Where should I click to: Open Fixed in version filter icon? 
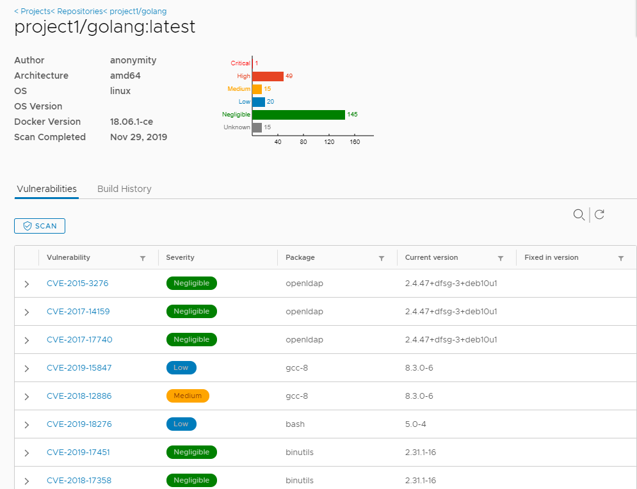click(x=621, y=258)
